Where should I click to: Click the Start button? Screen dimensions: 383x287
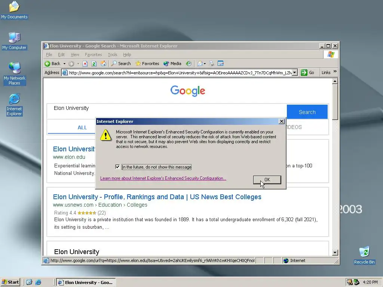tap(10, 282)
